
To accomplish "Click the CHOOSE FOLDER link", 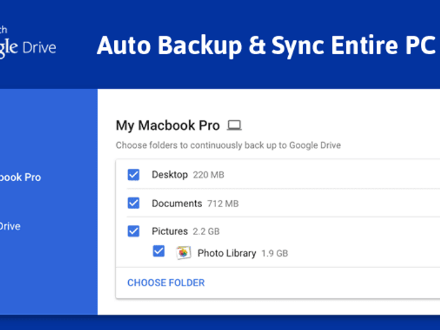I will [166, 282].
